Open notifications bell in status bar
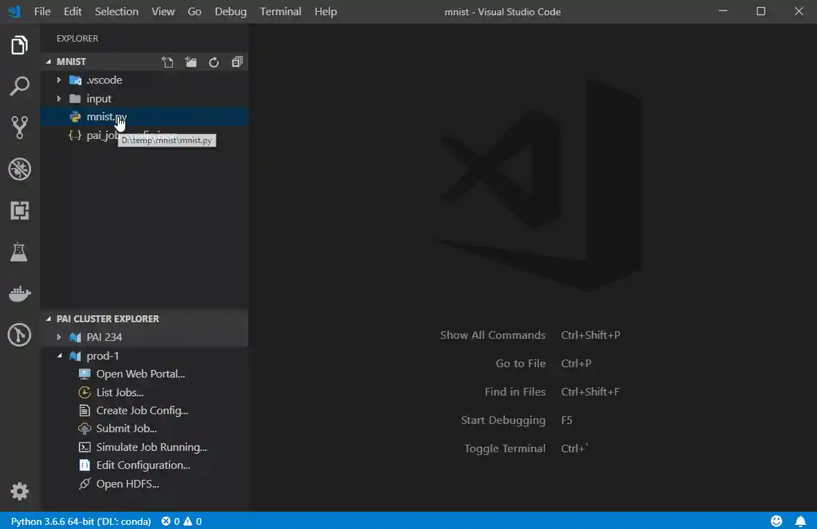Viewport: 817px width, 529px height. (x=800, y=521)
